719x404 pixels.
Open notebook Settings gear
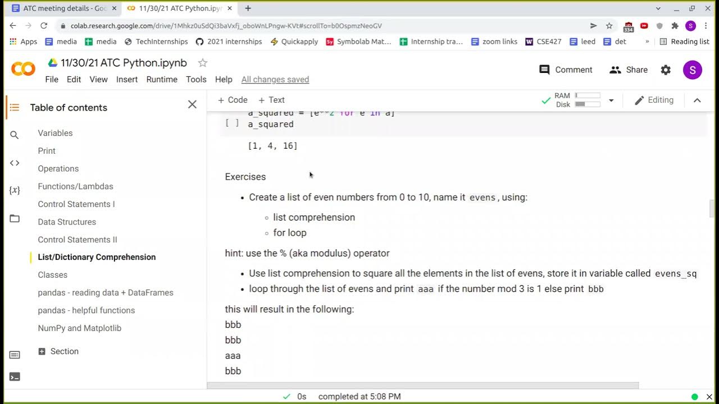pyautogui.click(x=666, y=70)
